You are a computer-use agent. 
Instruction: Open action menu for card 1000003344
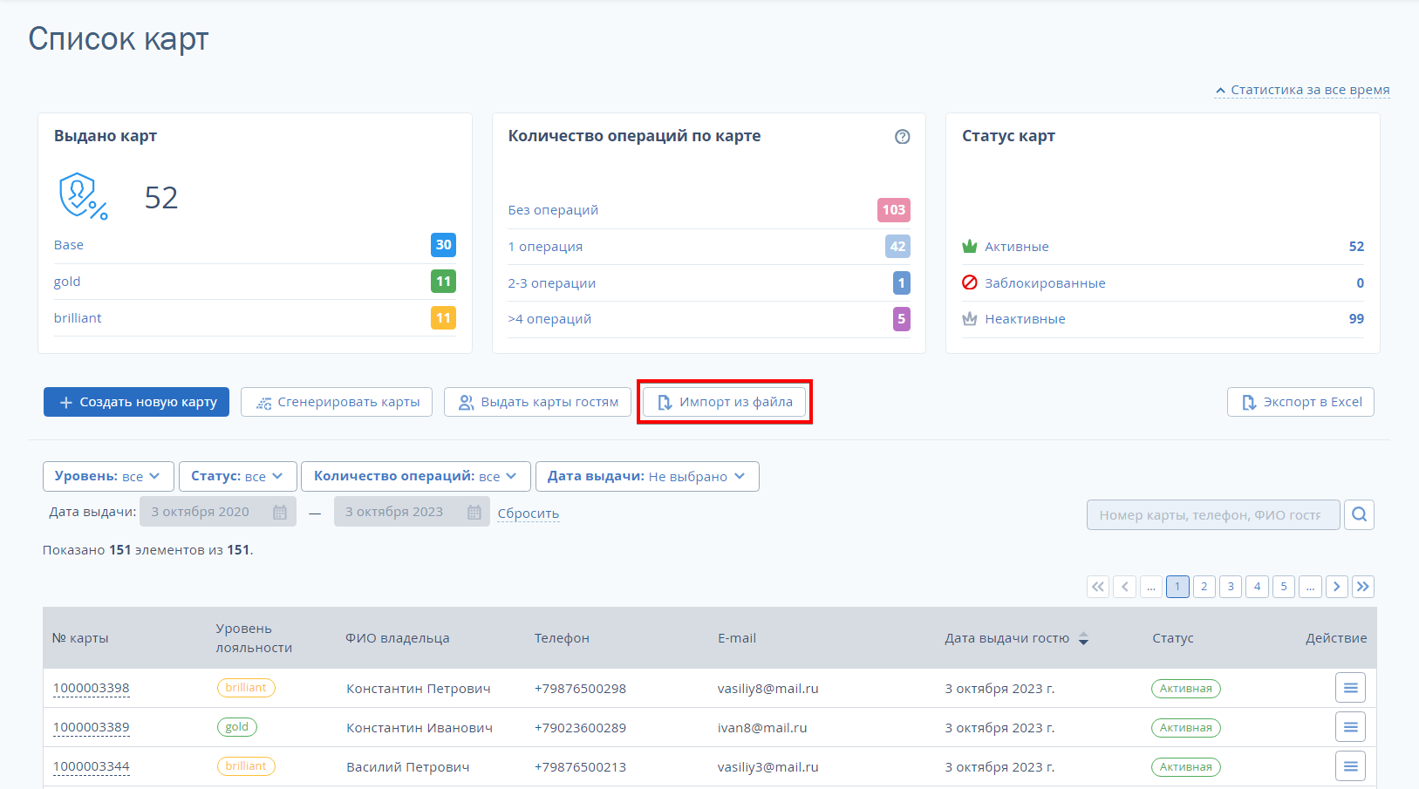[x=1350, y=766]
